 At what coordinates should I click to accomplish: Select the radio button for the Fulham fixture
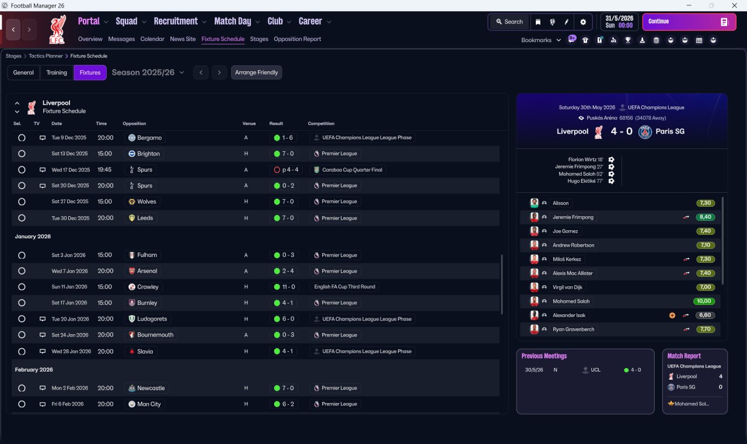tap(22, 255)
